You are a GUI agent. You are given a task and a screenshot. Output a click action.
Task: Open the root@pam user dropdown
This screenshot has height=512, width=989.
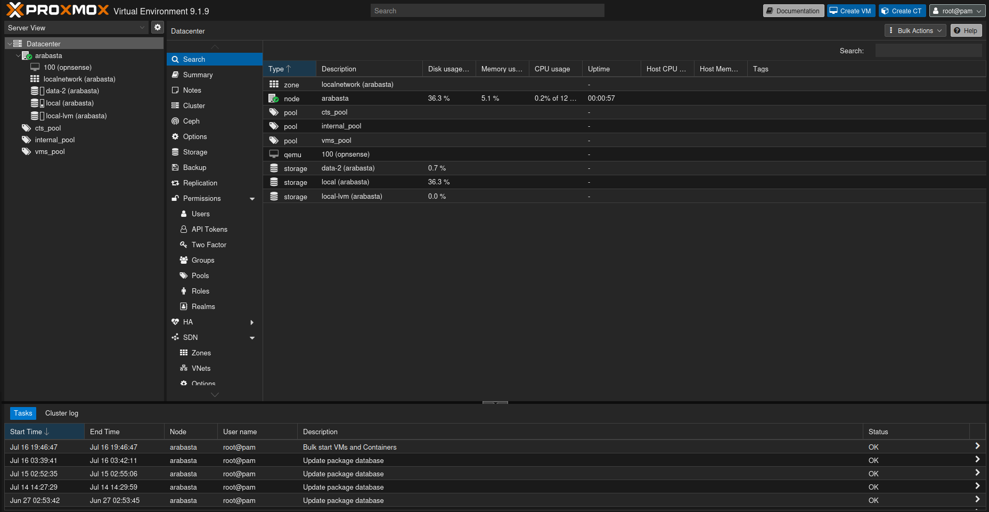coord(957,11)
